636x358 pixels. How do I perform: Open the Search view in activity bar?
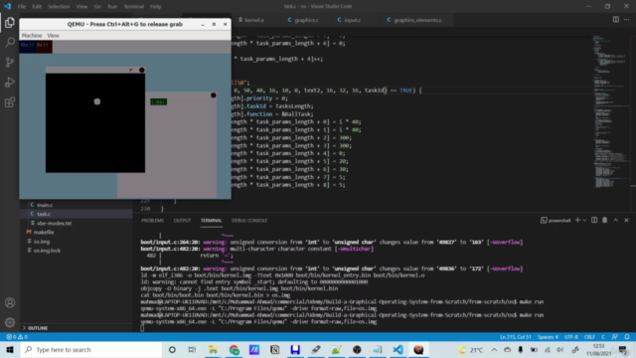10,42
